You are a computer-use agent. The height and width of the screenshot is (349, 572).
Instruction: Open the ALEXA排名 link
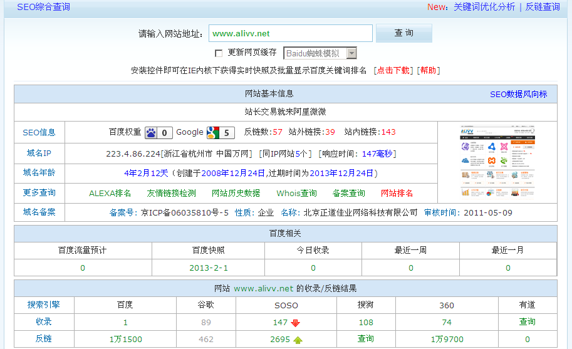pyautogui.click(x=110, y=193)
